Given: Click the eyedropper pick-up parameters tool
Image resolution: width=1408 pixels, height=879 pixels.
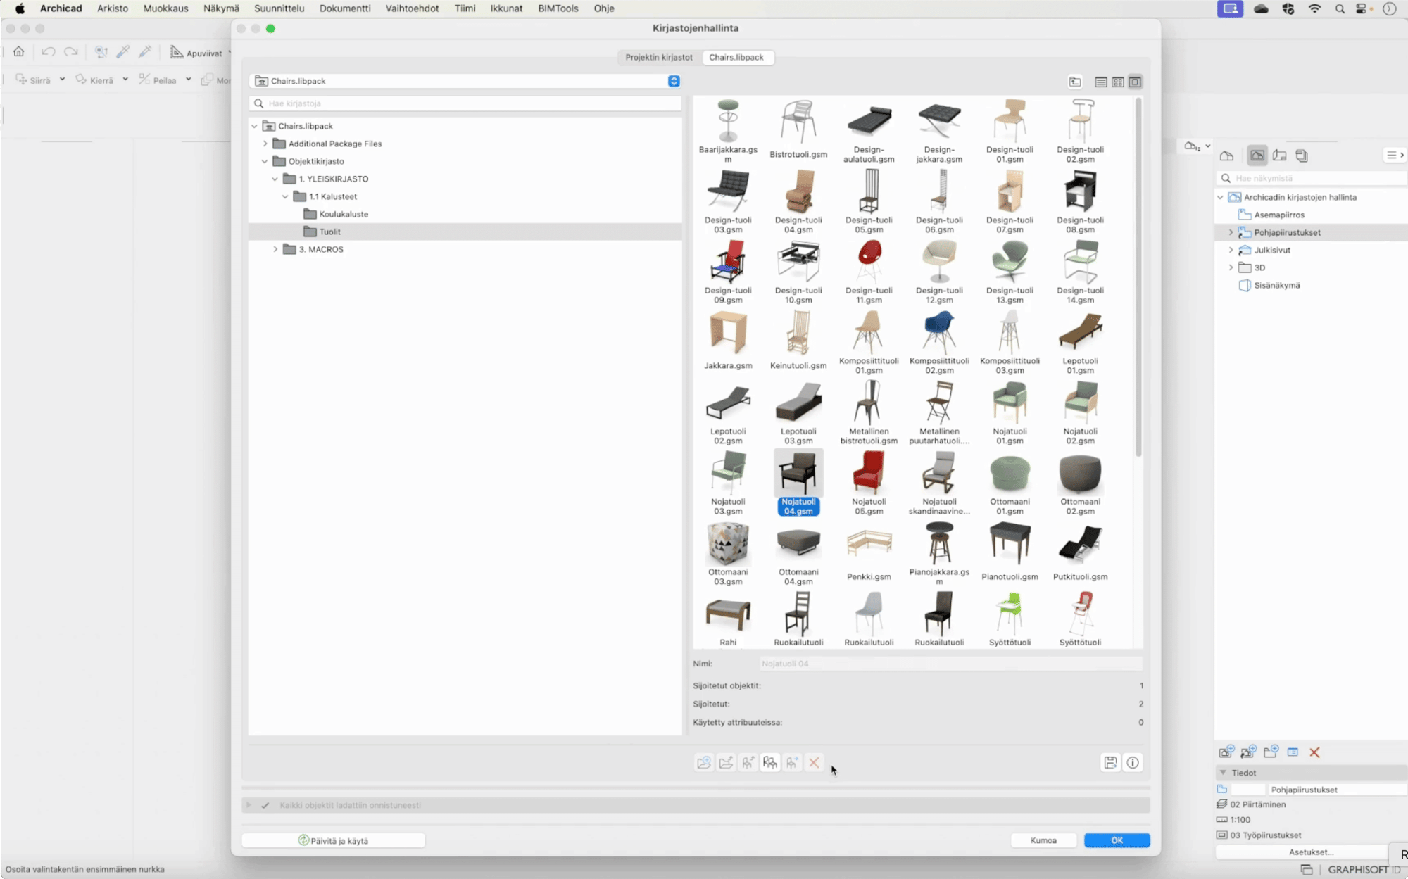Looking at the screenshot, I should [x=123, y=52].
